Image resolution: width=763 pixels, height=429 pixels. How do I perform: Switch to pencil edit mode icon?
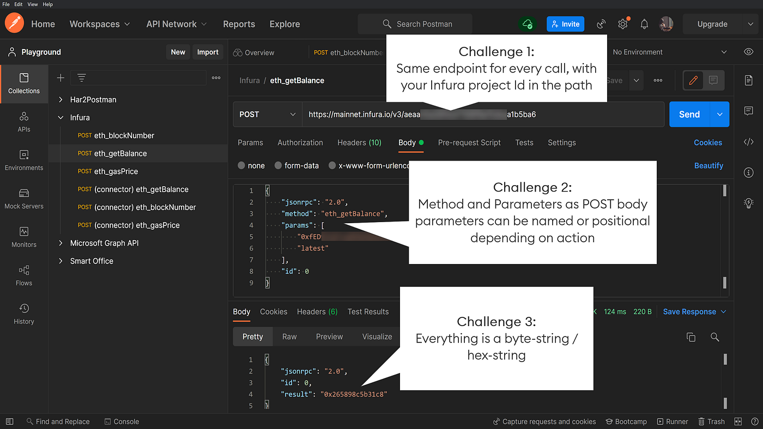point(693,80)
